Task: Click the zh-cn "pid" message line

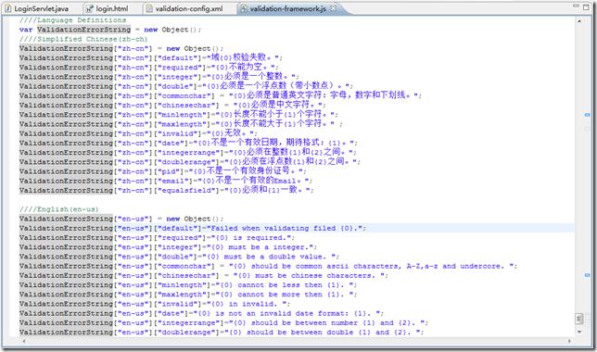Action: click(162, 171)
